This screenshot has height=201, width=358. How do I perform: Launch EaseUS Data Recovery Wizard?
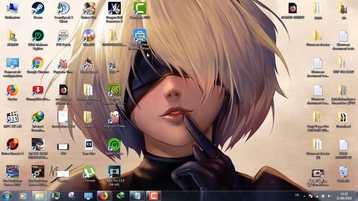[140, 40]
